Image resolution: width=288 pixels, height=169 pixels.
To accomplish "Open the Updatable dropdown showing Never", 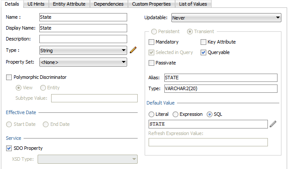I will [226, 17].
